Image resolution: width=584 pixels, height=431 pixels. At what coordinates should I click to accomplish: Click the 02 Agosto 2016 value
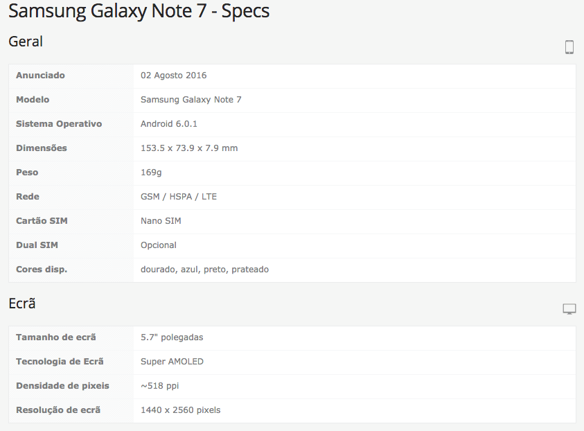(173, 76)
